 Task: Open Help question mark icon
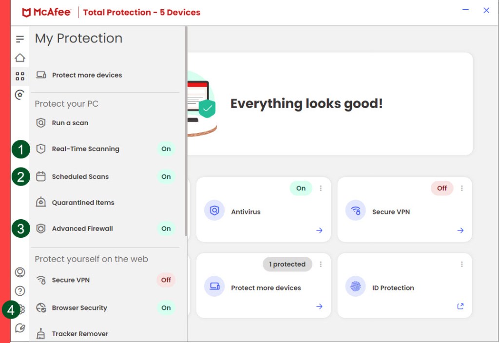(x=20, y=291)
